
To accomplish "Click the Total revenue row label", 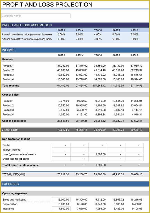I will pos(10,86).
